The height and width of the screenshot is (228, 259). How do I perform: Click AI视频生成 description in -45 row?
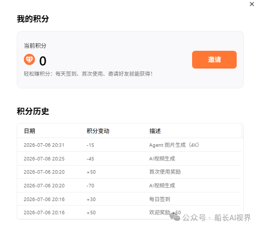pyautogui.click(x=162, y=159)
